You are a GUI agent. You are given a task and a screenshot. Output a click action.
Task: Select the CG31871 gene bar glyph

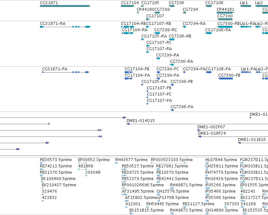[x=65, y=6]
